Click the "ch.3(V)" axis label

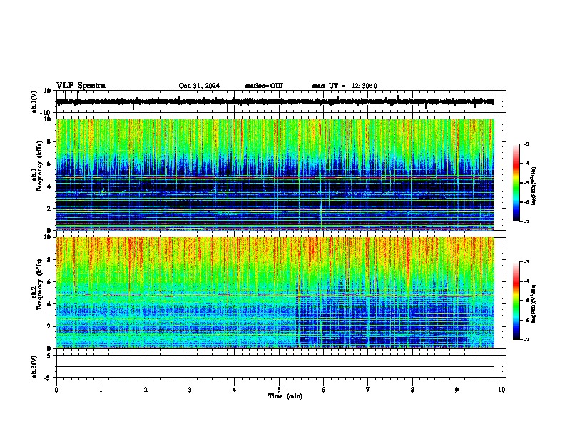(34, 367)
